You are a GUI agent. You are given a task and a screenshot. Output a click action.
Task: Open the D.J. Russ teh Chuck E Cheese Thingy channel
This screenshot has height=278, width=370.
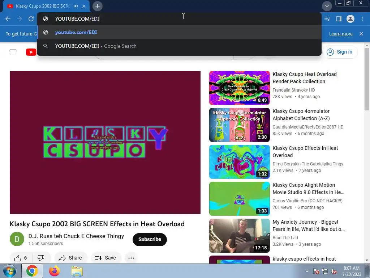coord(76,236)
